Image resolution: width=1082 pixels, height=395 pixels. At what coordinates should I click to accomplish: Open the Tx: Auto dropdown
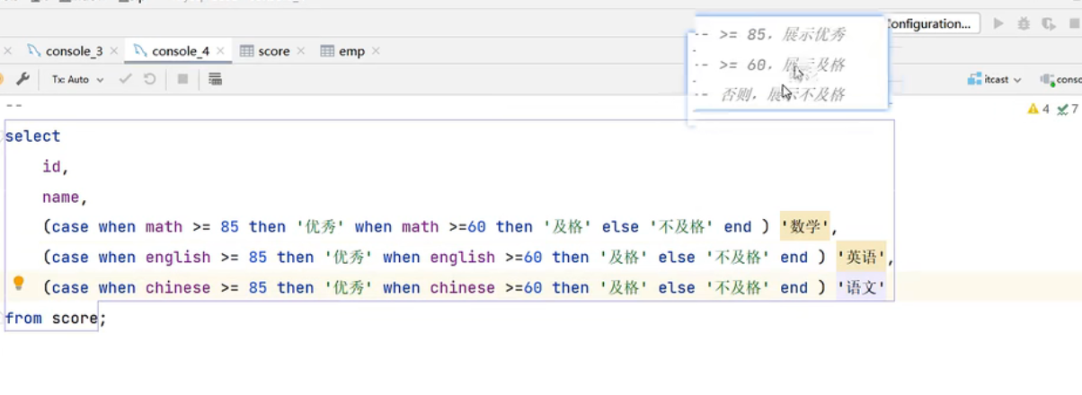(x=77, y=79)
